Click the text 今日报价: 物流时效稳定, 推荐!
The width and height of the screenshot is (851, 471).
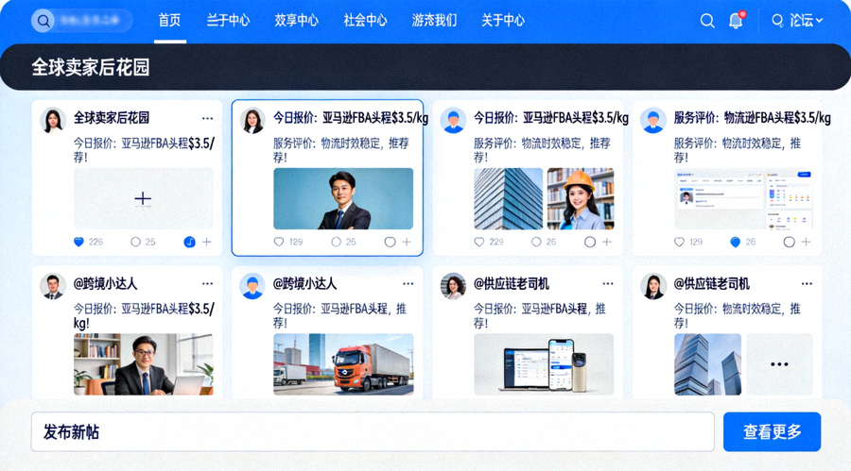click(737, 315)
